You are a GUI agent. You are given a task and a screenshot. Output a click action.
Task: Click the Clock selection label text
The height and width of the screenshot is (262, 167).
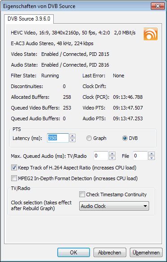41,206
